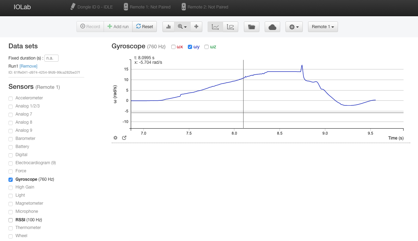This screenshot has height=241, width=418.
Task: Enable the ωz gyroscope axis
Action: point(206,47)
